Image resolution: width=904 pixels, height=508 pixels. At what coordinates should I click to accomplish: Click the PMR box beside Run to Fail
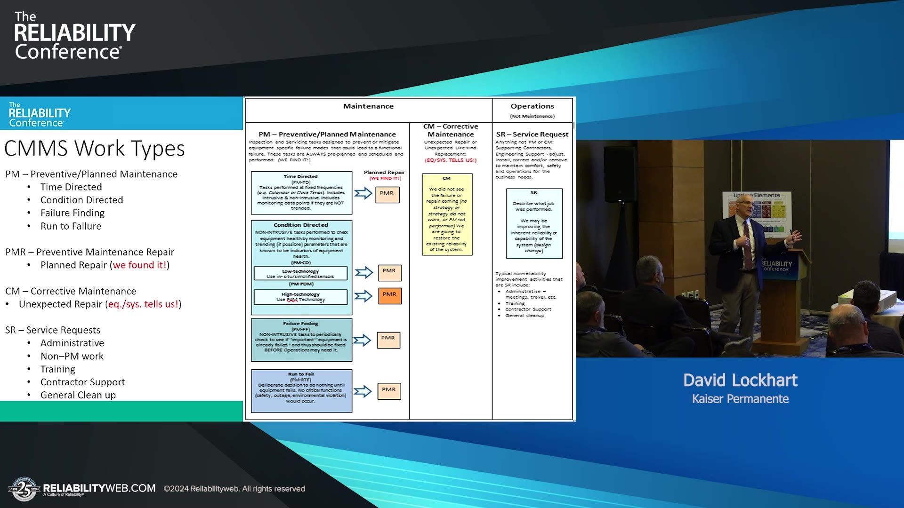pyautogui.click(x=389, y=390)
